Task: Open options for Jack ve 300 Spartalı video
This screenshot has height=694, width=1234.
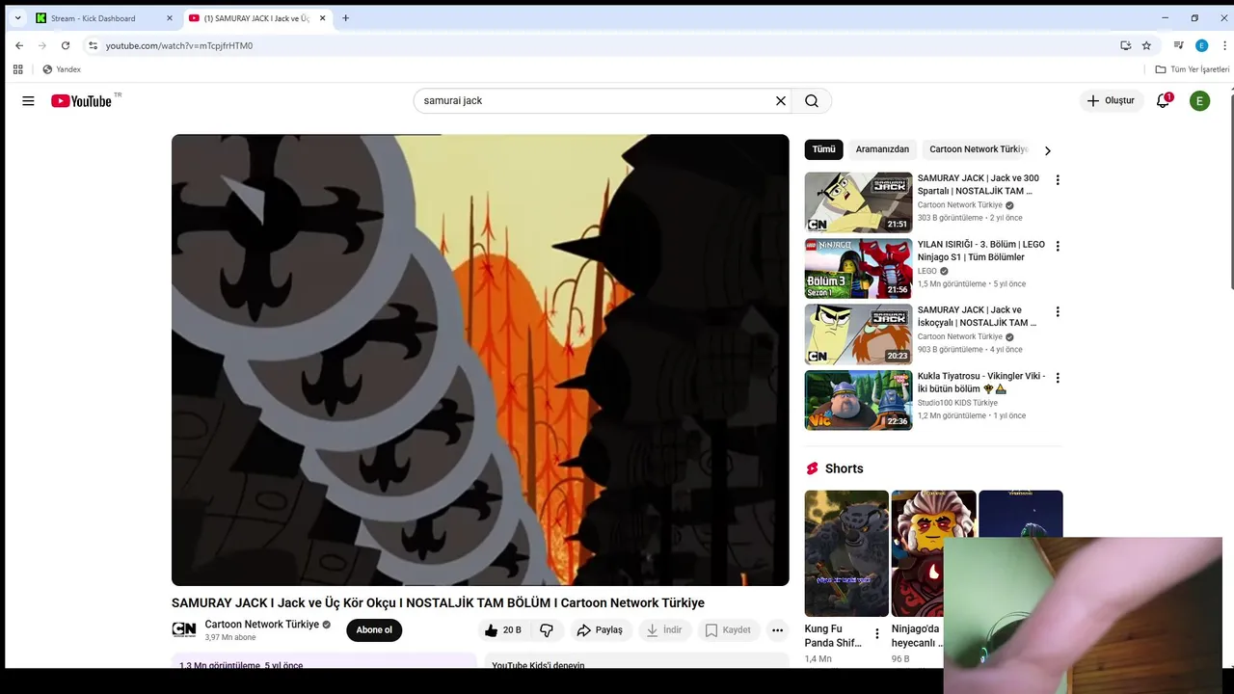Action: pyautogui.click(x=1058, y=180)
